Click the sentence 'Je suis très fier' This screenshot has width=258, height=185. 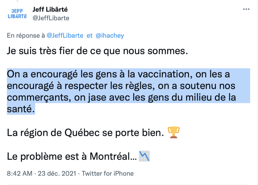coord(97,51)
